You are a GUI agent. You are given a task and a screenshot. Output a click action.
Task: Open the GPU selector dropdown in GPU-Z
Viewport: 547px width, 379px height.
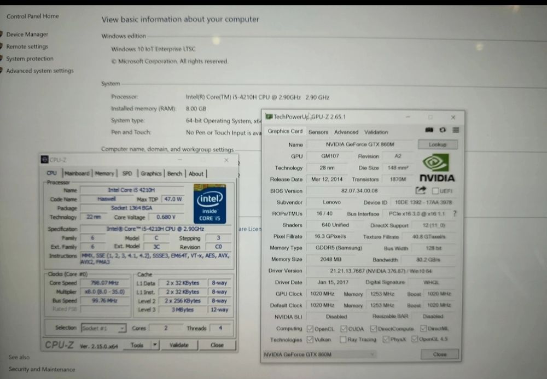point(319,354)
